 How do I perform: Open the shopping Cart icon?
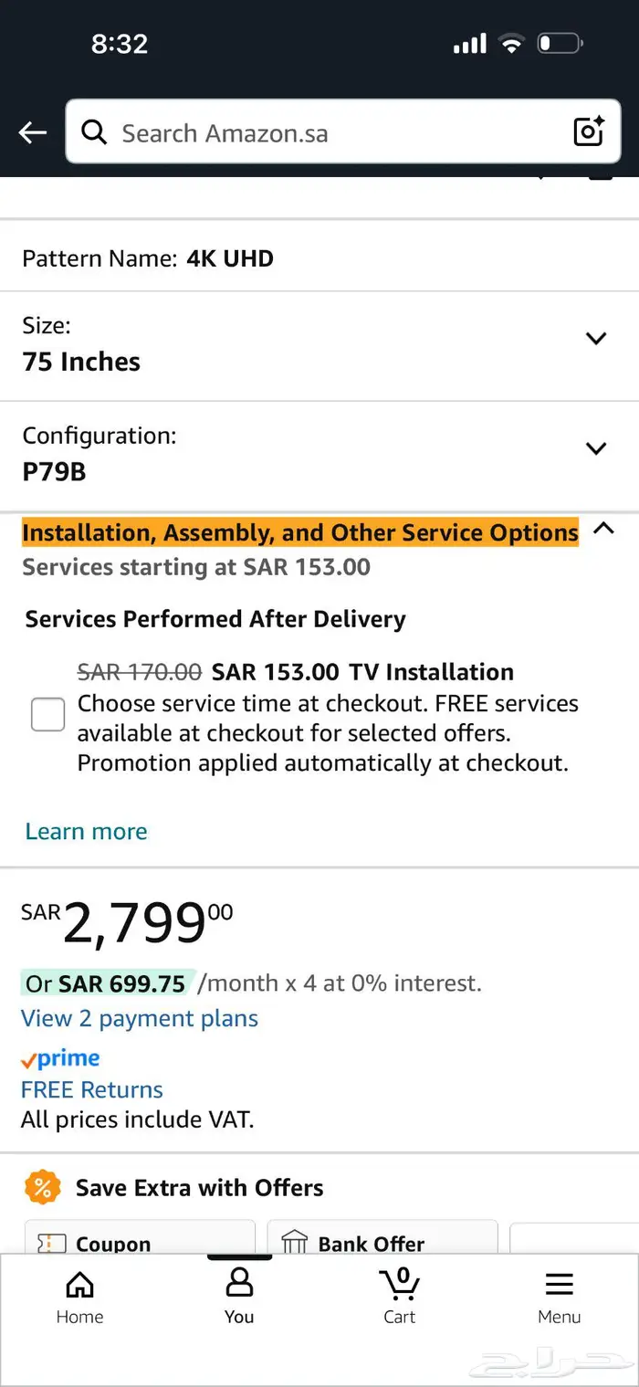[399, 1298]
